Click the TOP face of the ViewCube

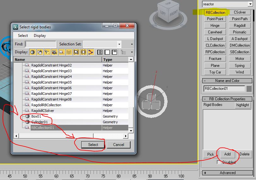[168, 3]
